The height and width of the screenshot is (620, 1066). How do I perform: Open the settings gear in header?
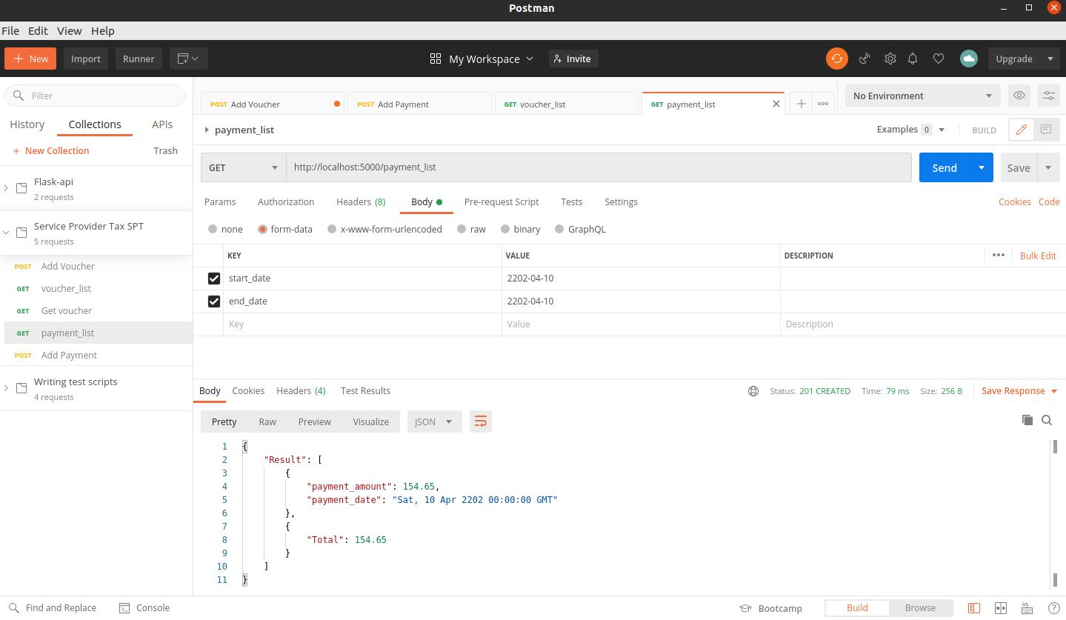[x=890, y=59]
